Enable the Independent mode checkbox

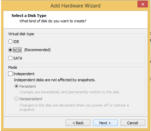point(10,74)
